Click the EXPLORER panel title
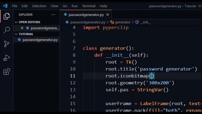Viewport: 202px width, 114px height. [x=26, y=15]
